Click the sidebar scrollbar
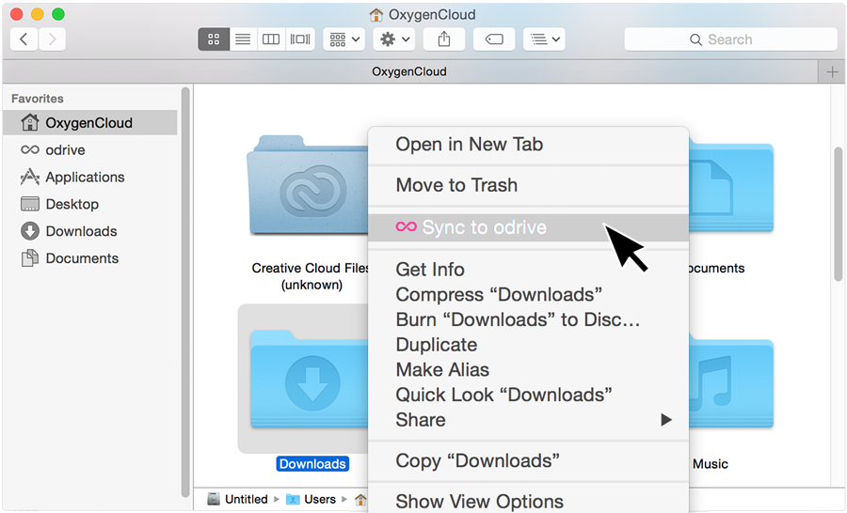 click(185, 291)
